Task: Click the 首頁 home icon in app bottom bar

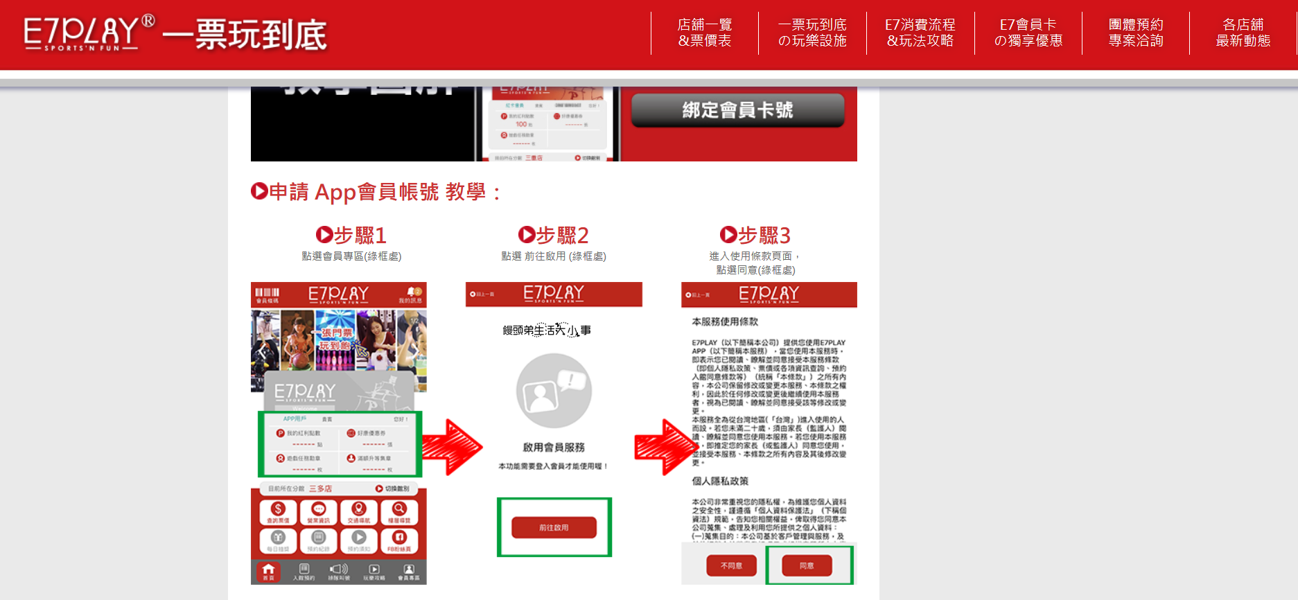Action: pos(268,572)
